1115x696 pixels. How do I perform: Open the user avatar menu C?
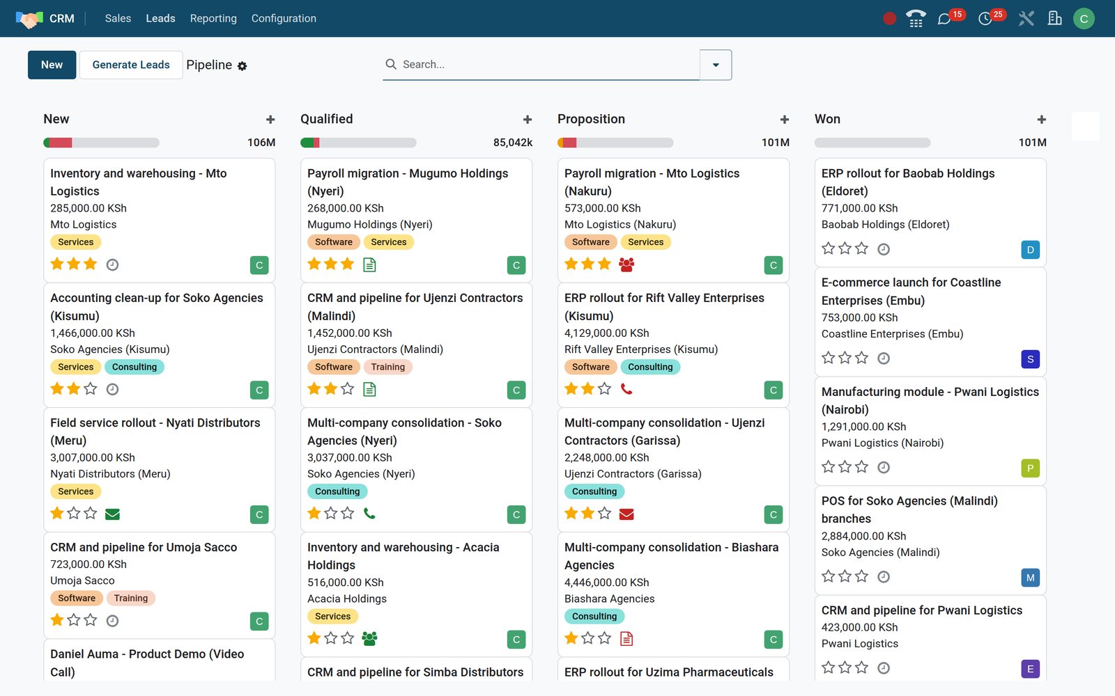click(1084, 19)
